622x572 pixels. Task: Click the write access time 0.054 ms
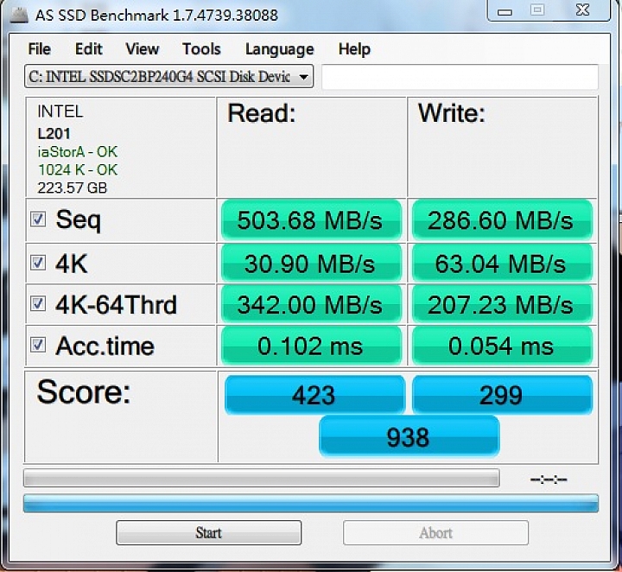[x=502, y=346]
